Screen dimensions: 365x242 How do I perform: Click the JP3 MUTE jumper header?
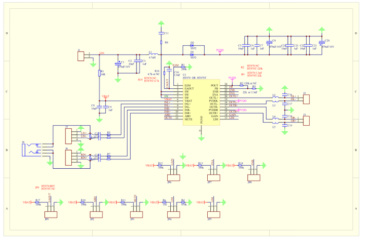point(136,214)
